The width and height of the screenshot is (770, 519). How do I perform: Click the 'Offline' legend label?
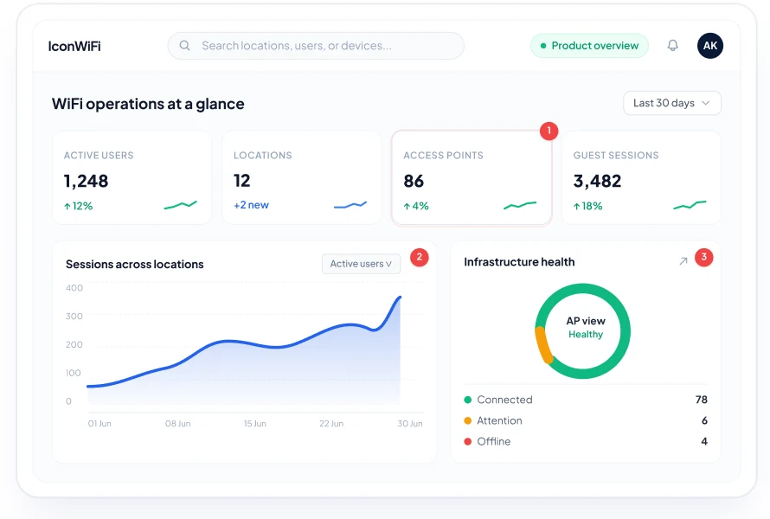pos(493,441)
